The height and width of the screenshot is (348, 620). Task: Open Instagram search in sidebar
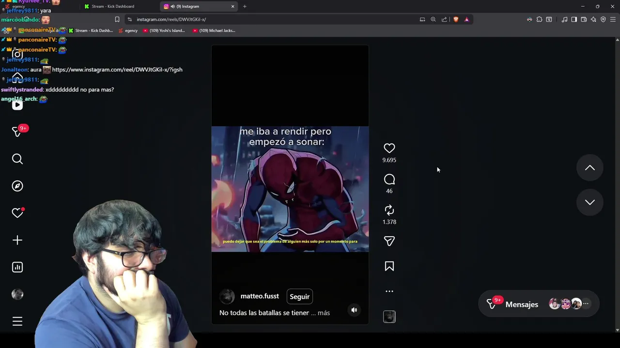(17, 159)
